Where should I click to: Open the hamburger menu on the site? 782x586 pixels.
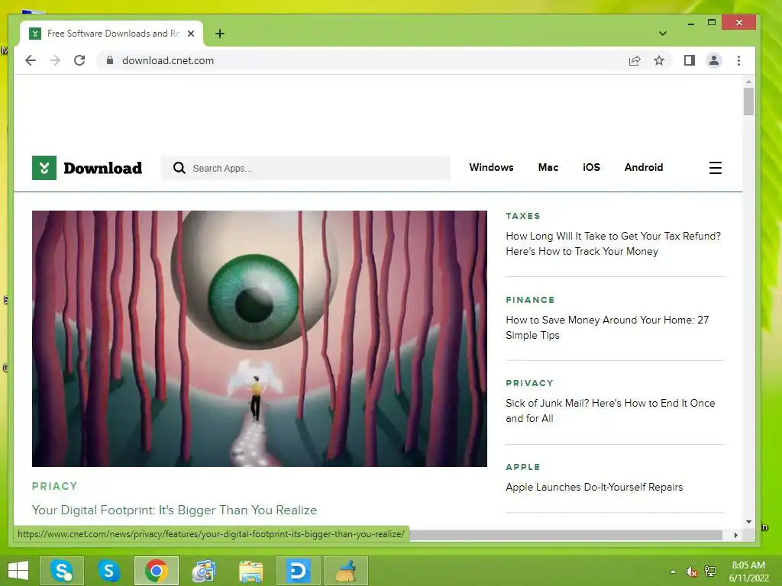pos(715,168)
